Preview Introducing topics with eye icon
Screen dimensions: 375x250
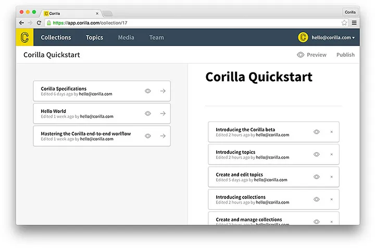tap(317, 154)
